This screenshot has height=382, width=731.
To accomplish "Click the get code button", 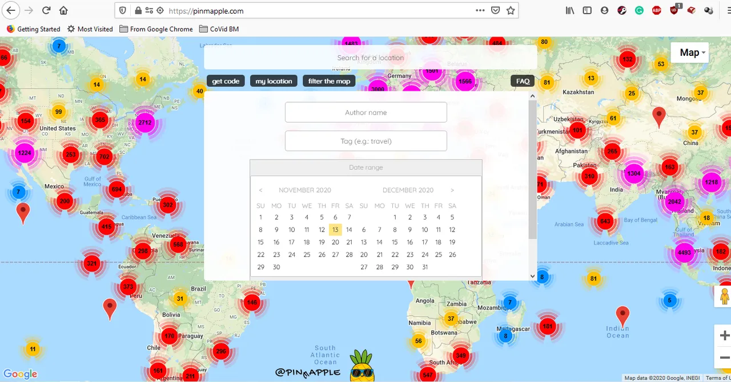I will coord(226,81).
